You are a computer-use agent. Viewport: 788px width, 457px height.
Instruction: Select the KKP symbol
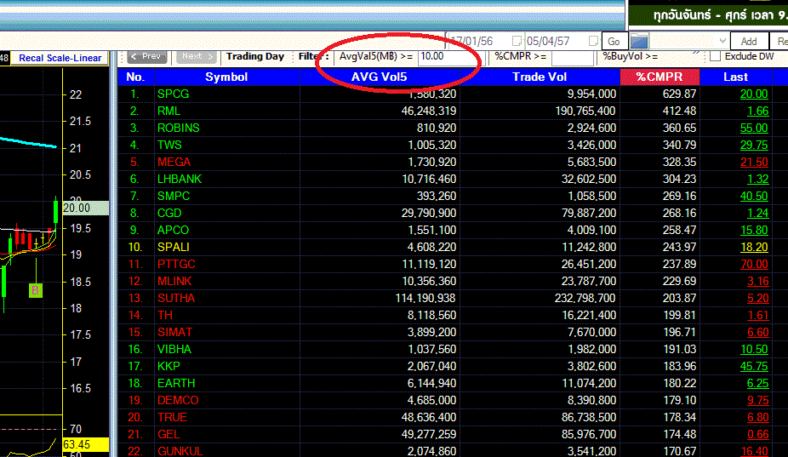(168, 367)
